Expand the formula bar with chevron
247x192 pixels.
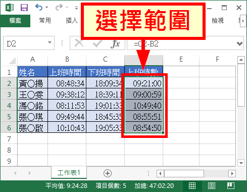point(239,44)
